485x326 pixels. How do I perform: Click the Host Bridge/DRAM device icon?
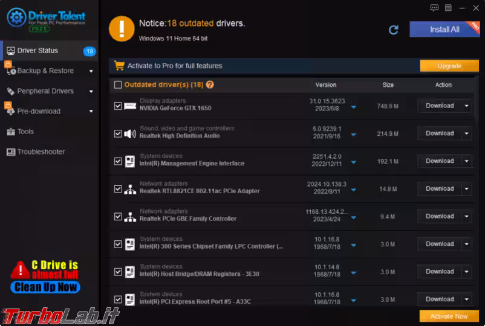point(130,272)
